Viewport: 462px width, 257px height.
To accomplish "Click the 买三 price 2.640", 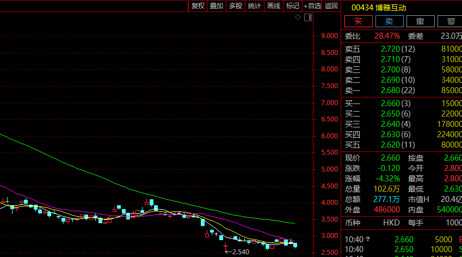I will point(390,124).
